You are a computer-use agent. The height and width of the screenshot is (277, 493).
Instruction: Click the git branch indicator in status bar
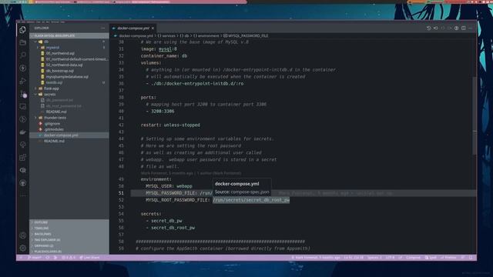(35, 258)
